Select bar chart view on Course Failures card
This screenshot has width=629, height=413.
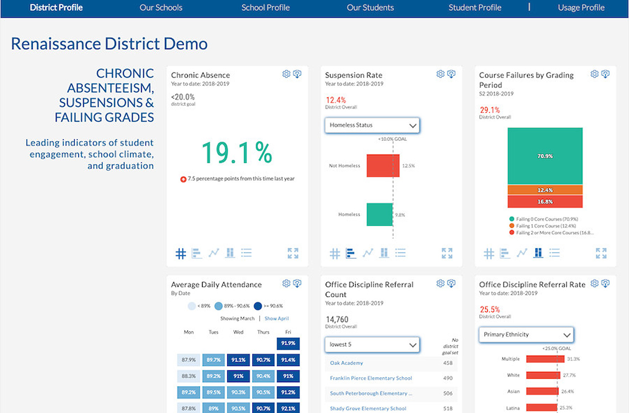(505, 253)
